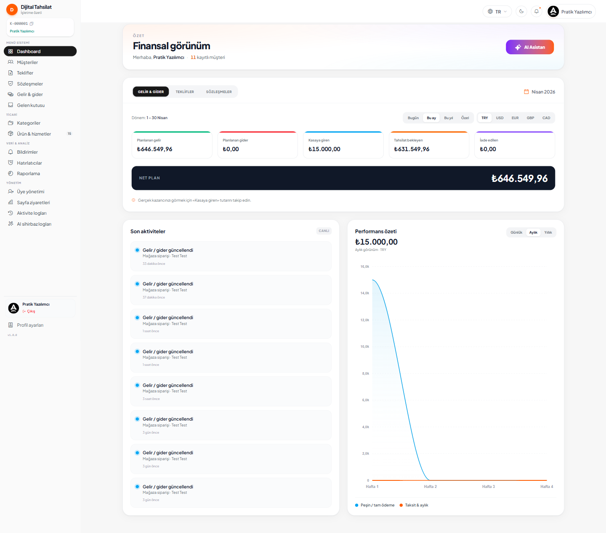Open the Planlanan gelir card
The width and height of the screenshot is (606, 533).
coord(172,145)
